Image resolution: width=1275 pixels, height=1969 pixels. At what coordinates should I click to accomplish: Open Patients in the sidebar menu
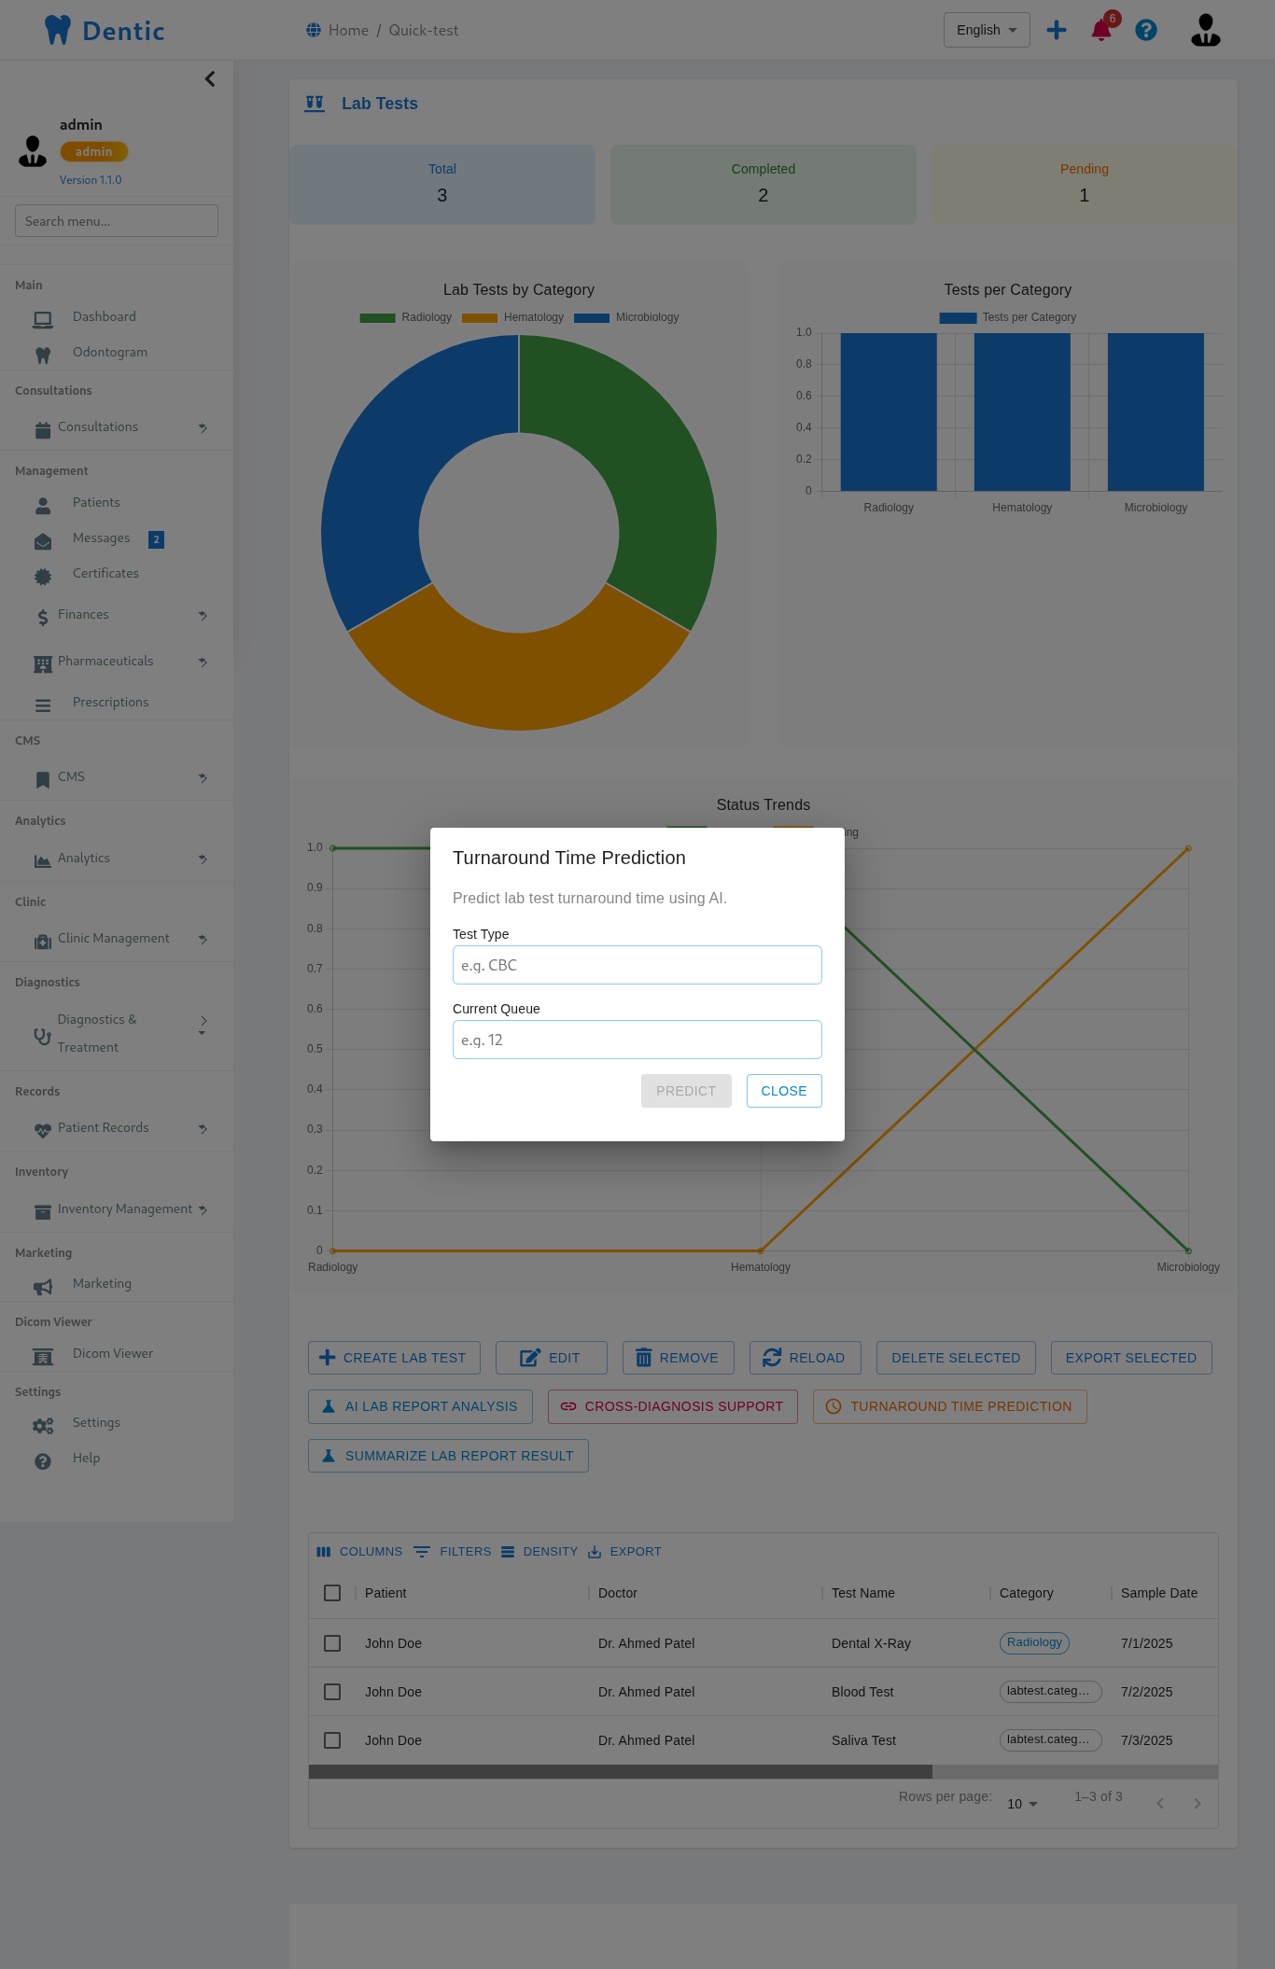(x=96, y=503)
